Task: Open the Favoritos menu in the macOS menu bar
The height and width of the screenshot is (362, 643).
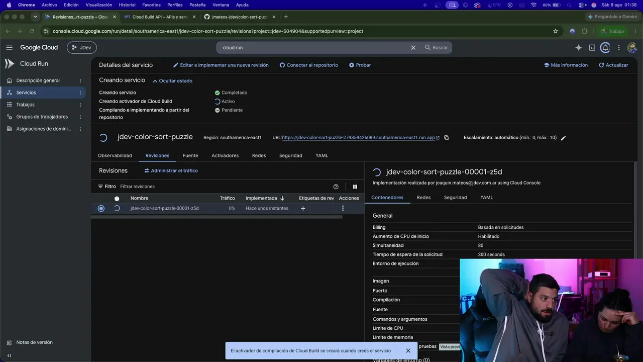Action: [x=151, y=5]
